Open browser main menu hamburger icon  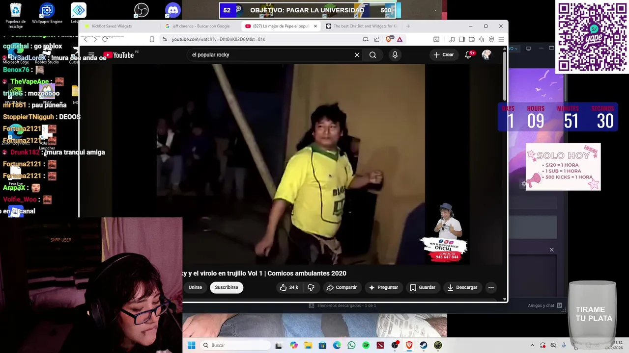coord(501,39)
